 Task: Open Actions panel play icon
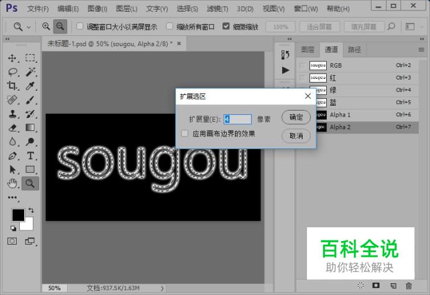tap(285, 70)
